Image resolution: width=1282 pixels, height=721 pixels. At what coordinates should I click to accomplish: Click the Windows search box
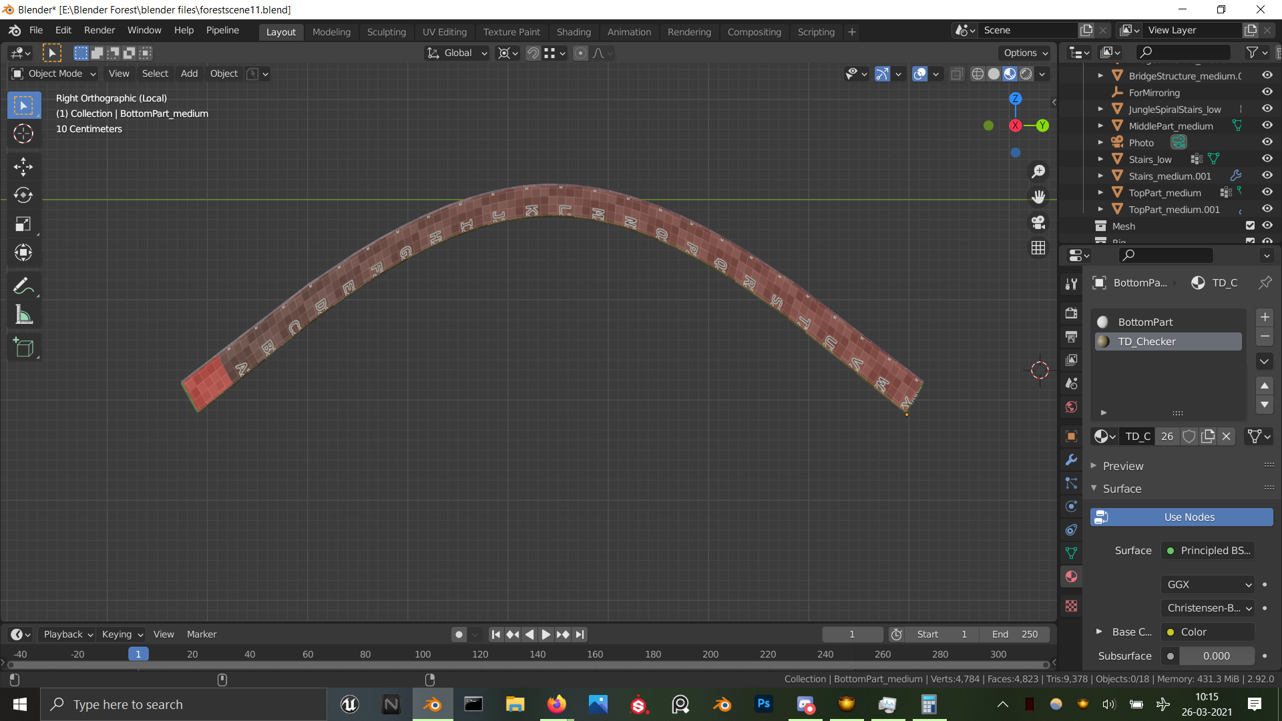184,705
